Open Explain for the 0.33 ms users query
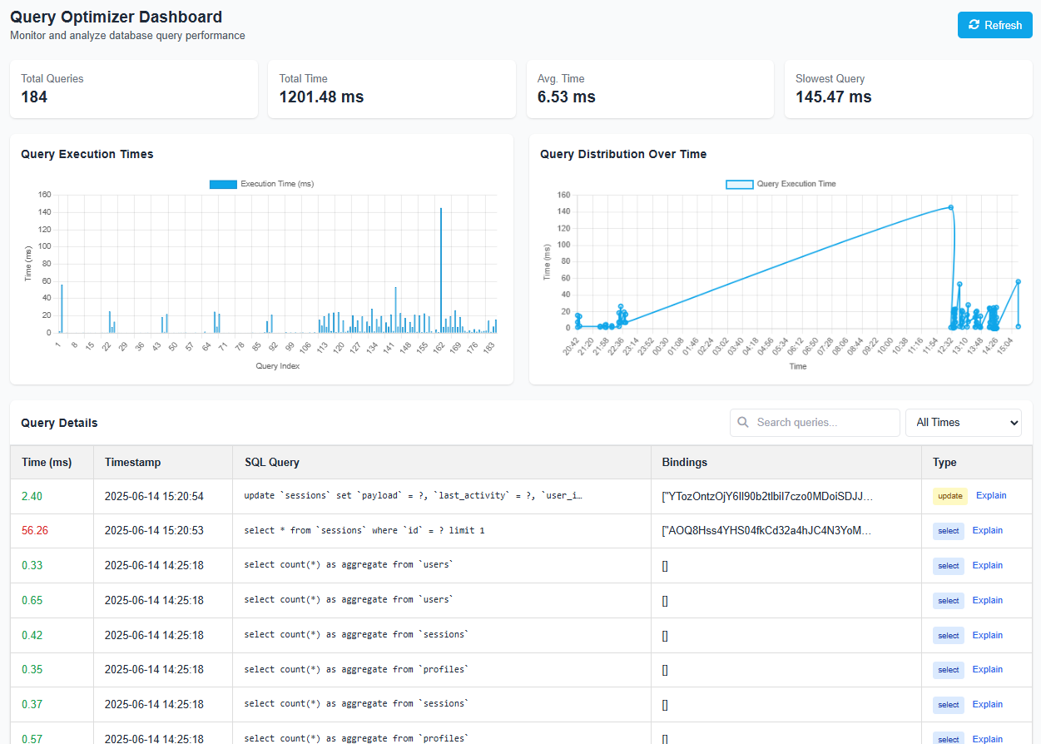Image resolution: width=1041 pixels, height=744 pixels. [988, 566]
